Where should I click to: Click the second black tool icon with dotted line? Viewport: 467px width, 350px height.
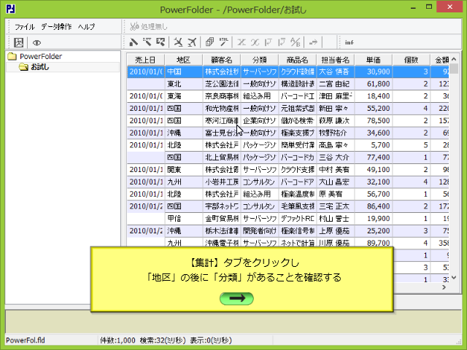click(x=147, y=42)
